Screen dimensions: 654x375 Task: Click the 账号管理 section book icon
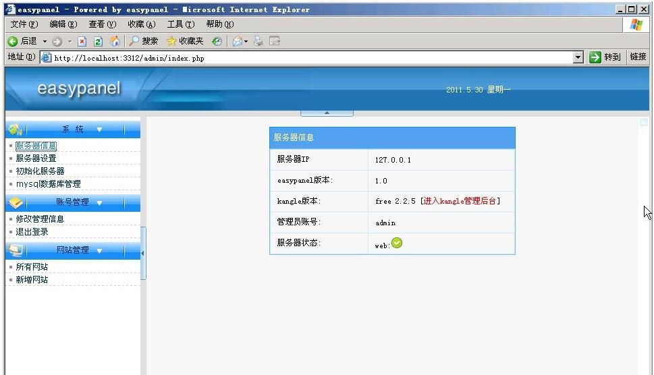point(16,202)
